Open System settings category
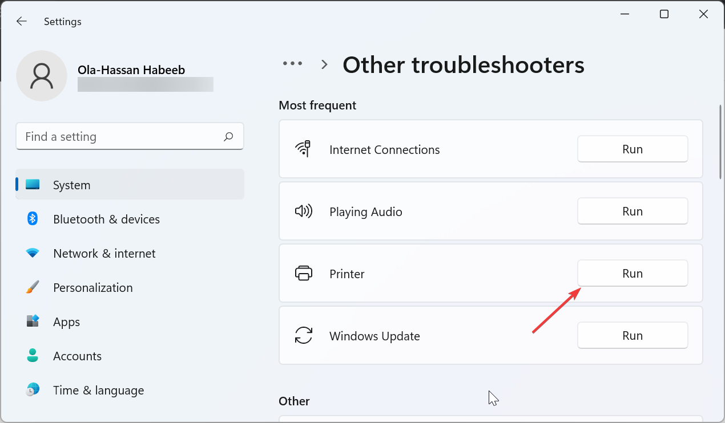This screenshot has height=423, width=725. click(x=130, y=185)
